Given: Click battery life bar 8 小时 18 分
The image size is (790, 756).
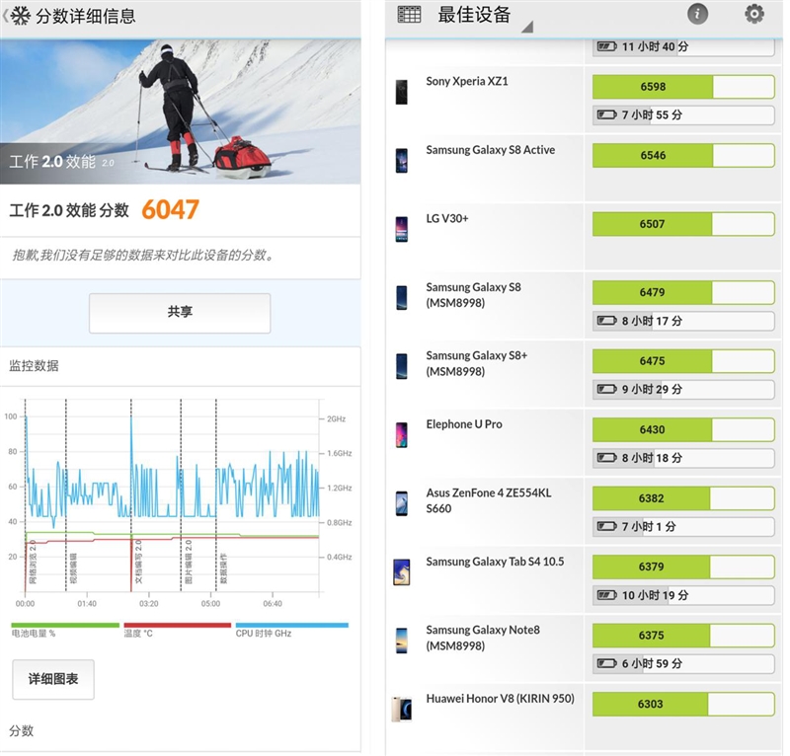Looking at the screenshot, I should click(683, 458).
